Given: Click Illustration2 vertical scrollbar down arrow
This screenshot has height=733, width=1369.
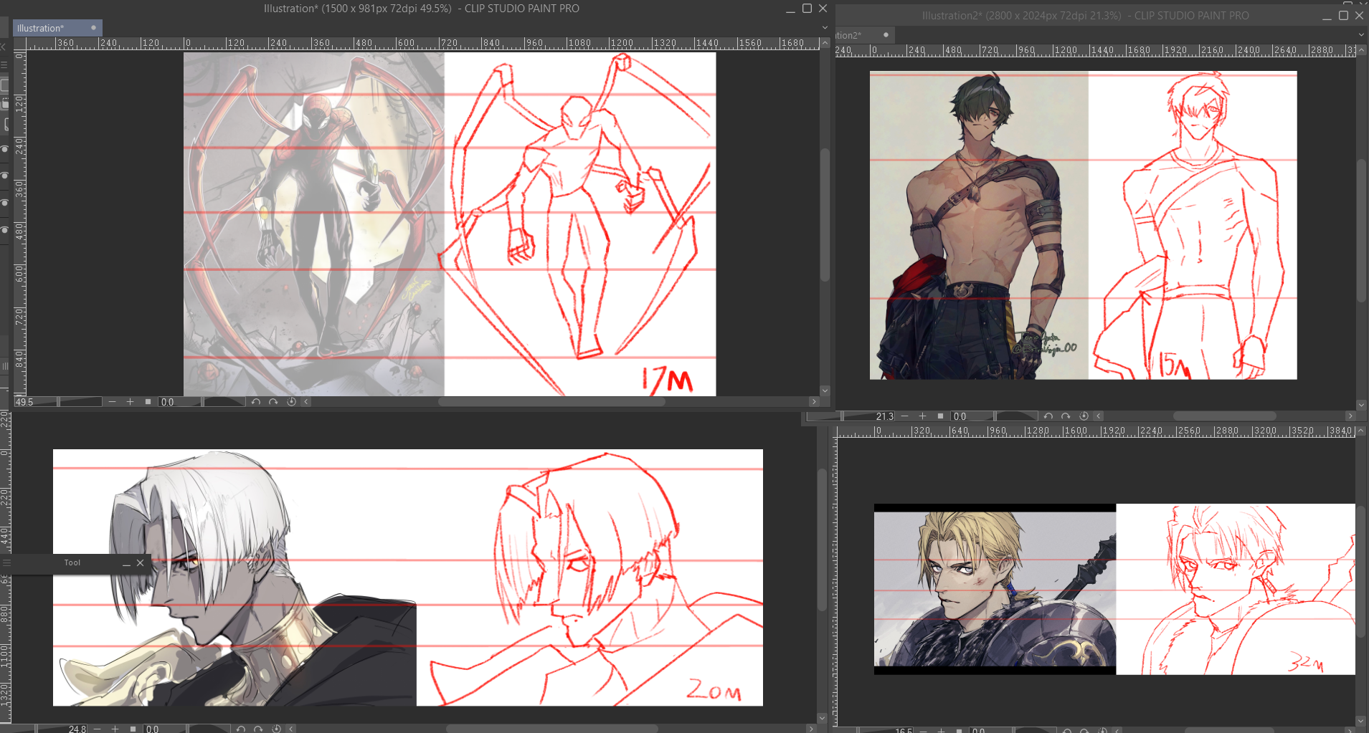Looking at the screenshot, I should pyautogui.click(x=1361, y=405).
